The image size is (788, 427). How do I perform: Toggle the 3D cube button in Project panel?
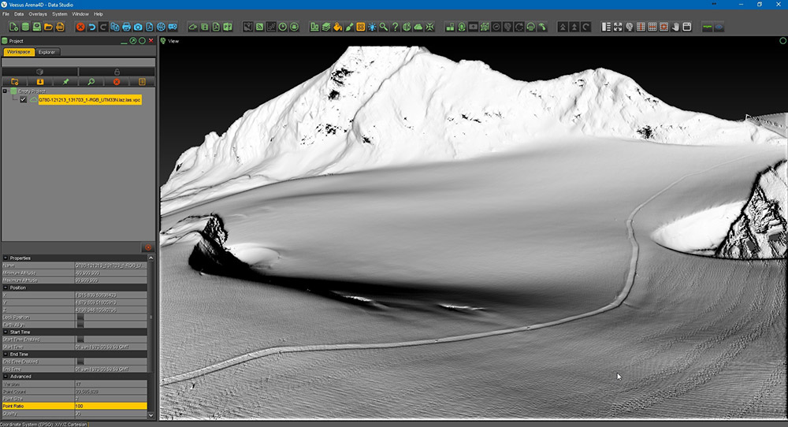[39, 72]
